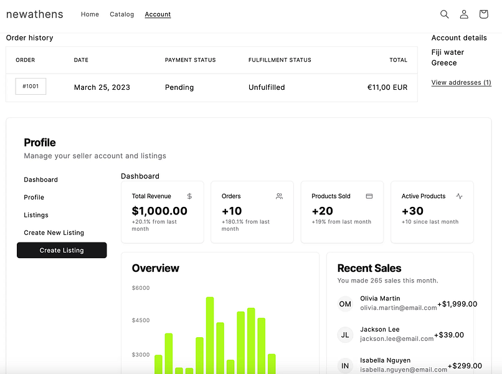Click the activity icon on Active Products
The width and height of the screenshot is (502, 374).
(x=459, y=196)
